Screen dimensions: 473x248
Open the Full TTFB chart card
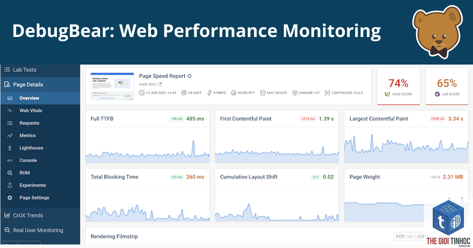pyautogui.click(x=147, y=137)
